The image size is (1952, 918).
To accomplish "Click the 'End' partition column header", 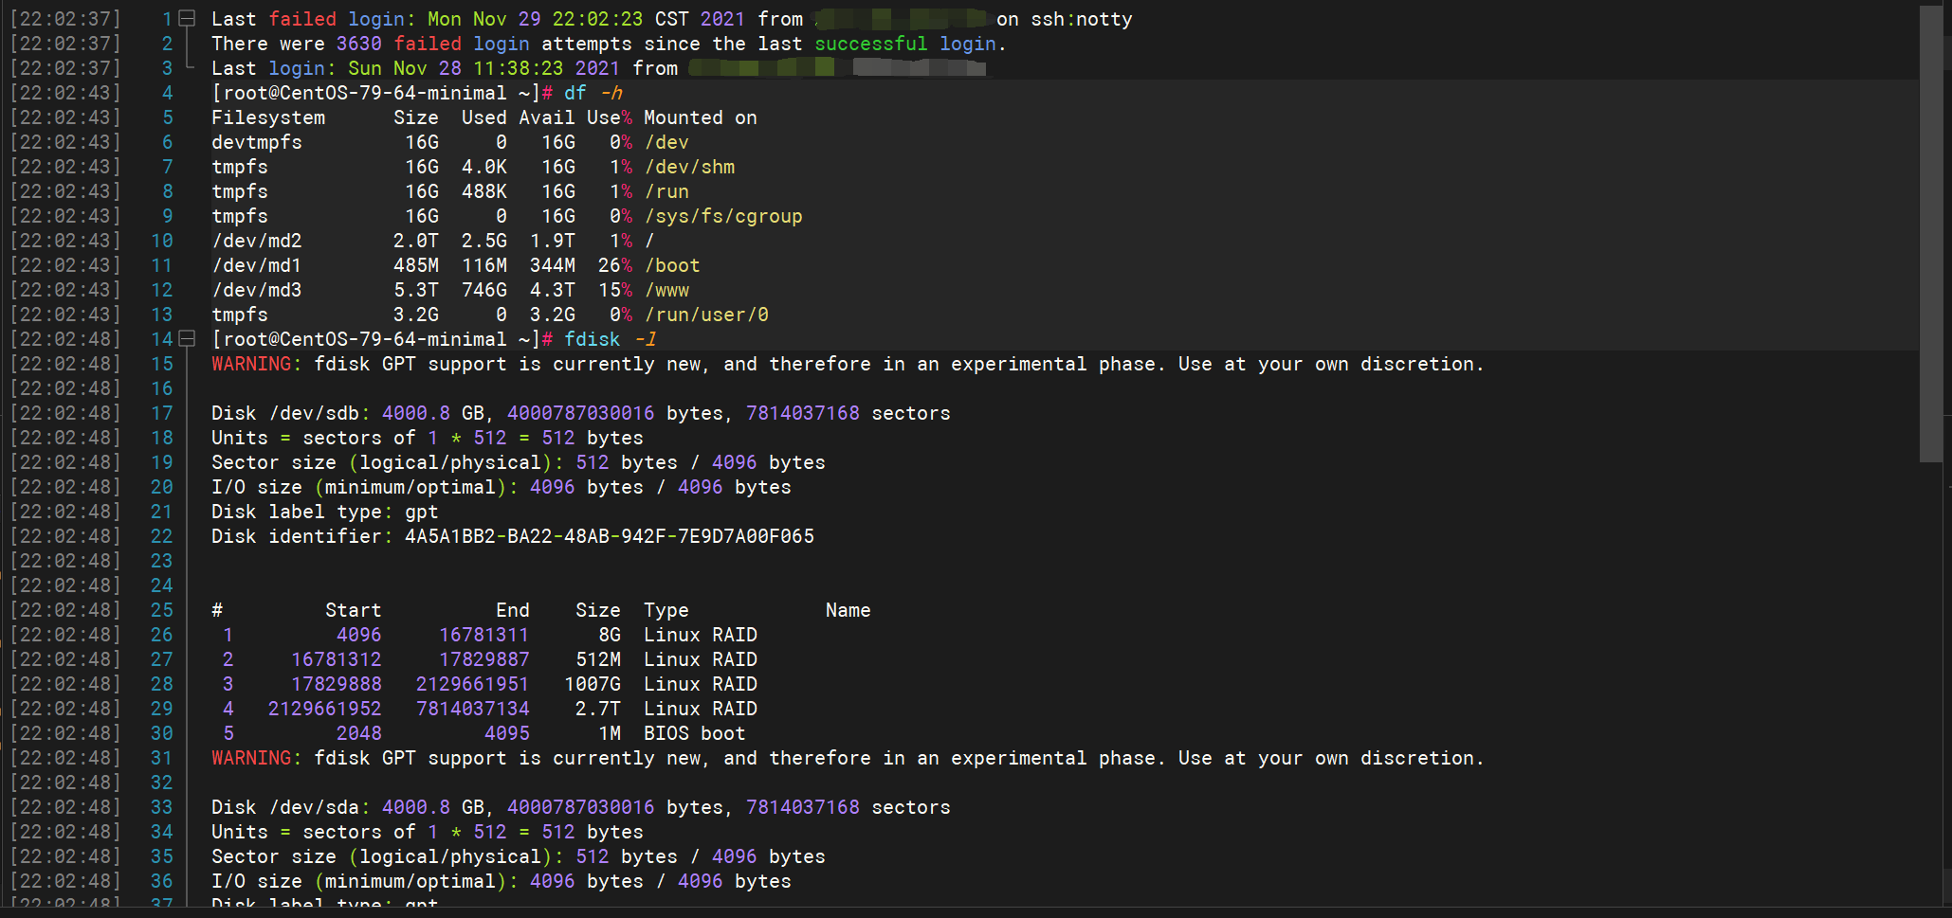I will click(513, 610).
